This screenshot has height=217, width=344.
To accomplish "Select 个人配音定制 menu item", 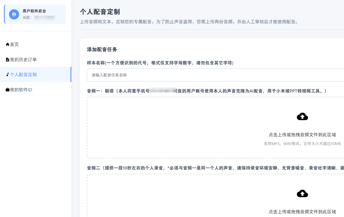I will coord(36,74).
